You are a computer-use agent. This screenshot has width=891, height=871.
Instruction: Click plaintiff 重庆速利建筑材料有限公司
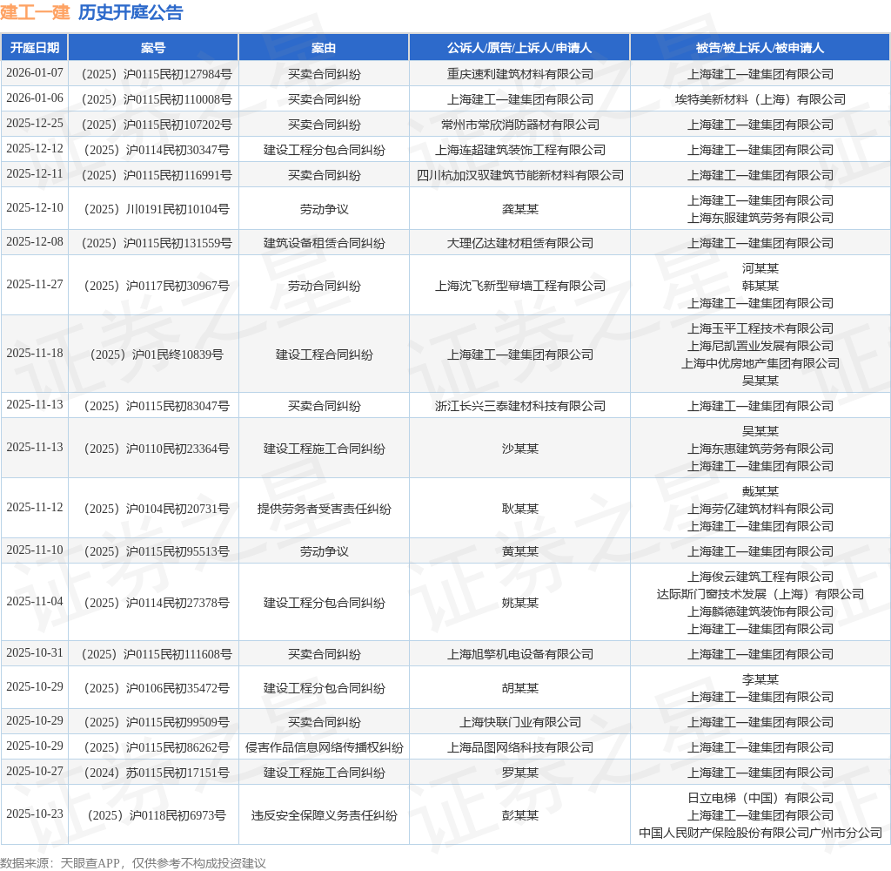pyautogui.click(x=520, y=74)
